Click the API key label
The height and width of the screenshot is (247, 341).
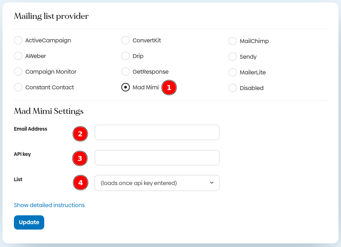tap(22, 154)
